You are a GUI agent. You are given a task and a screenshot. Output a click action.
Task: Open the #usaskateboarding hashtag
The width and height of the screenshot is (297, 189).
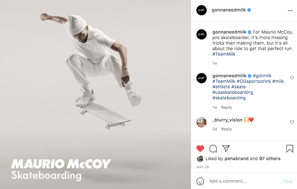[x=233, y=92]
